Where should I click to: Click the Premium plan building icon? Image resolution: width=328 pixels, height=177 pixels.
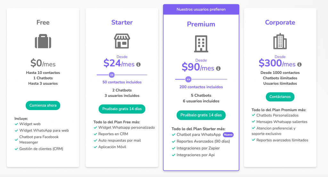click(201, 44)
